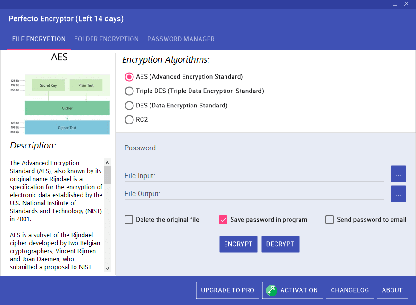Click the description scrollbar down arrow
This screenshot has width=416, height=305.
pyautogui.click(x=107, y=268)
